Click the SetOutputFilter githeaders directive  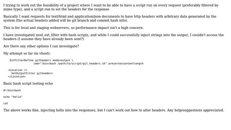tap(32, 73)
